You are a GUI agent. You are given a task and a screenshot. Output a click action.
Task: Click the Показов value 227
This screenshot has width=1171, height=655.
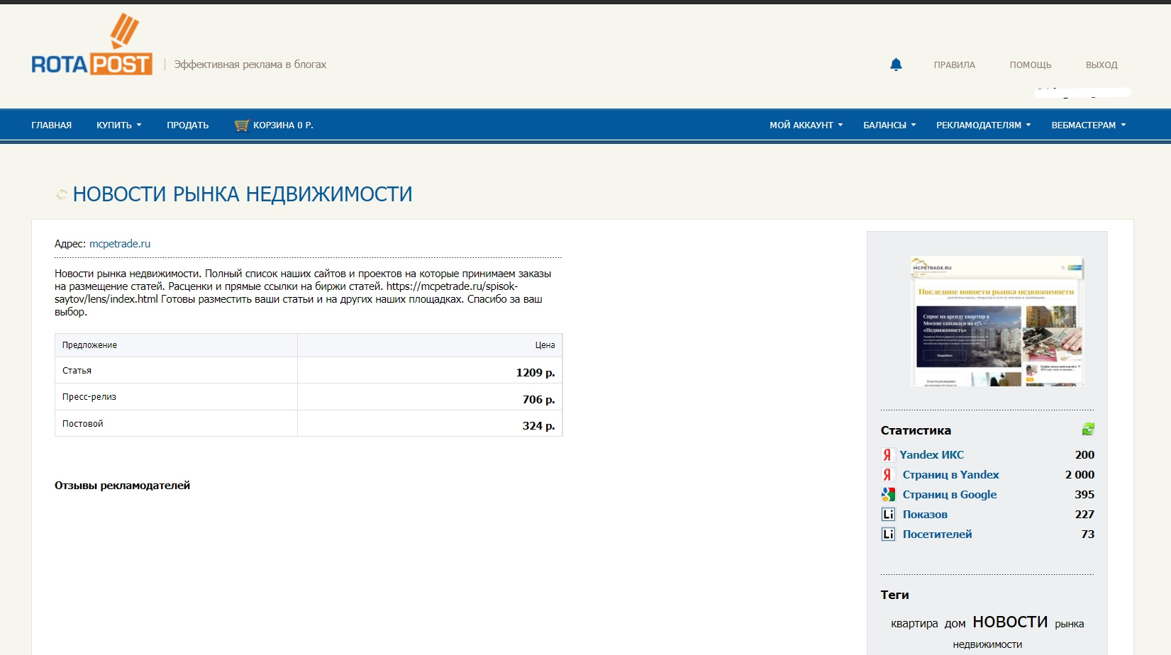[x=1084, y=515]
